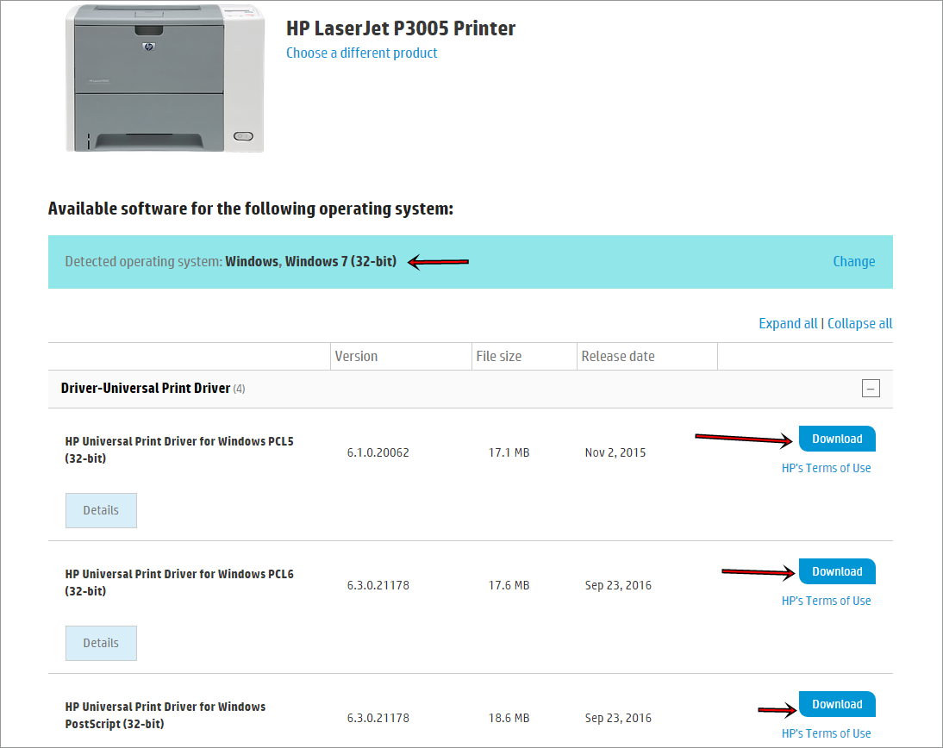Screen dimensions: 943x748
Task: Click the PCL5 driver name text
Action: (179, 450)
